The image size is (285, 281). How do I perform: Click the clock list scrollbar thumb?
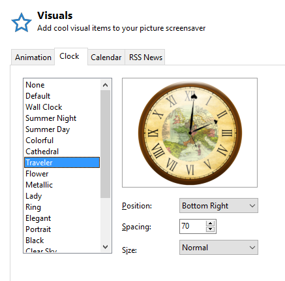(106, 144)
